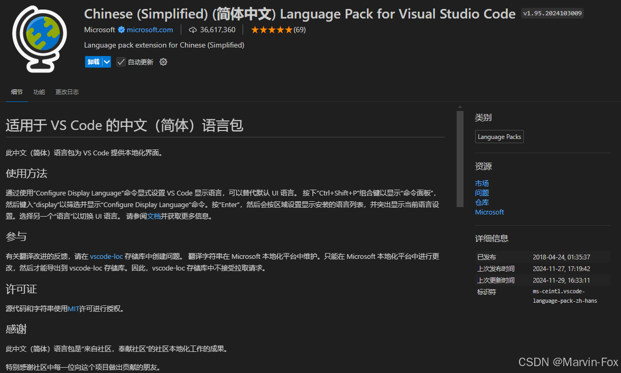Image resolution: width=621 pixels, height=373 pixels.
Task: Expand the 卸载 dropdown arrow
Action: point(107,62)
